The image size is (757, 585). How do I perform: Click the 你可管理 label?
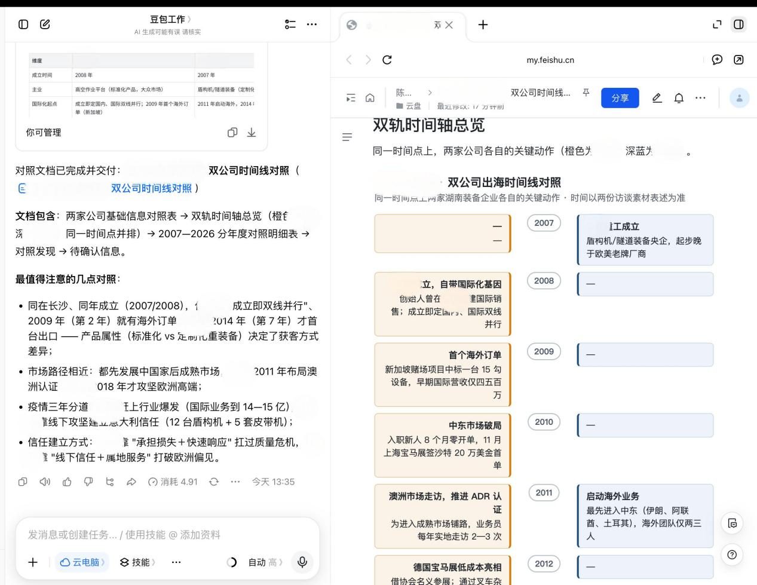tap(43, 133)
